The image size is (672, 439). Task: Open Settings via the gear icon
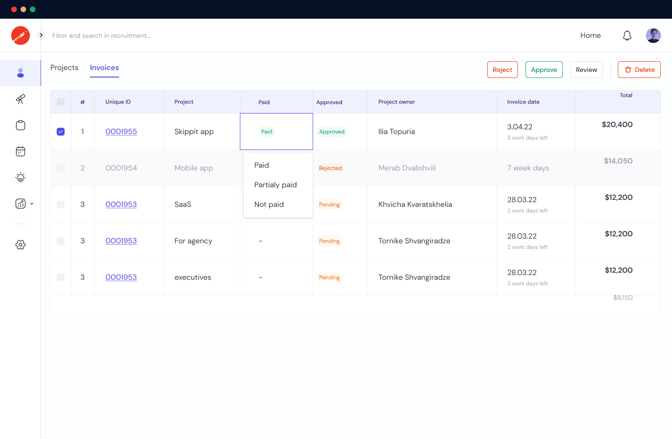click(x=21, y=244)
